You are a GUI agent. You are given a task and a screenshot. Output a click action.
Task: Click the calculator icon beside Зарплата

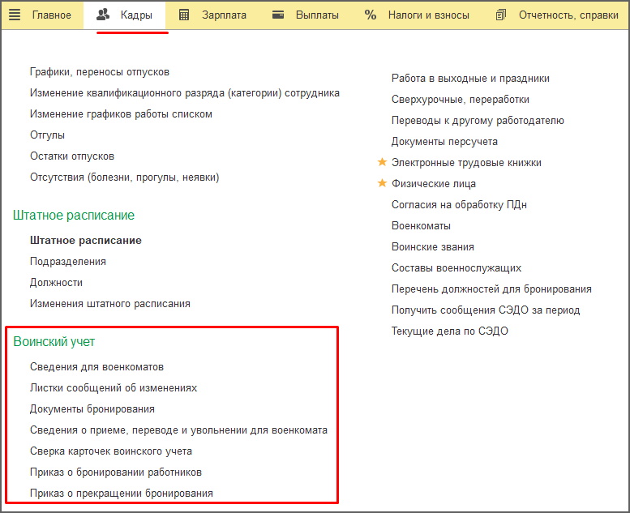[x=184, y=15]
